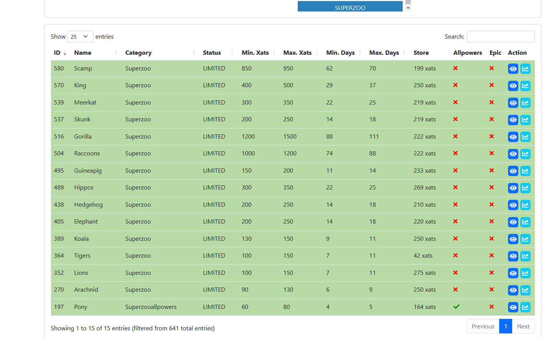Click the price chart icon for King

point(525,86)
